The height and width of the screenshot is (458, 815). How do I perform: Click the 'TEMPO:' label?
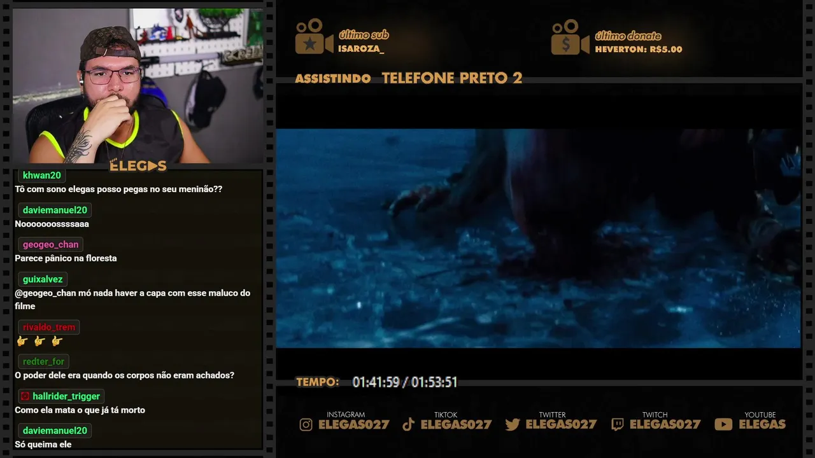pos(318,382)
